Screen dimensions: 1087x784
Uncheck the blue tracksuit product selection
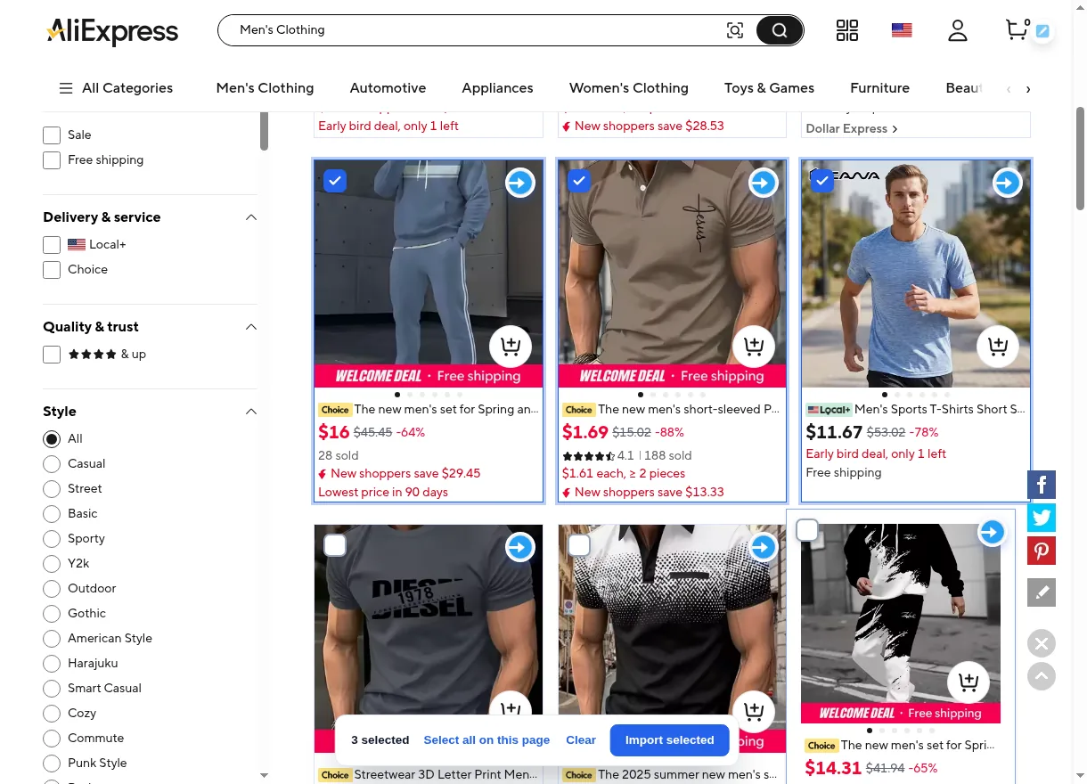click(x=335, y=181)
